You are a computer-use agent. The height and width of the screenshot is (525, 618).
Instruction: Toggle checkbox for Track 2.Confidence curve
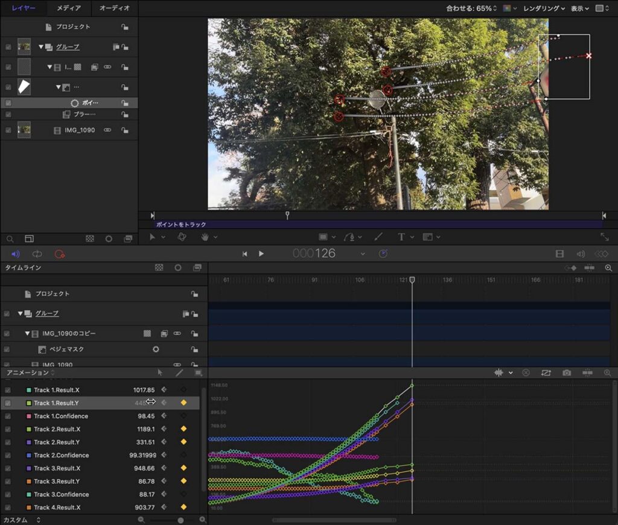[x=8, y=456]
